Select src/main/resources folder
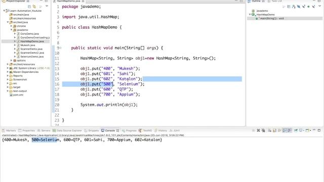Viewport: 324px width, 182px height. coord(24,18)
